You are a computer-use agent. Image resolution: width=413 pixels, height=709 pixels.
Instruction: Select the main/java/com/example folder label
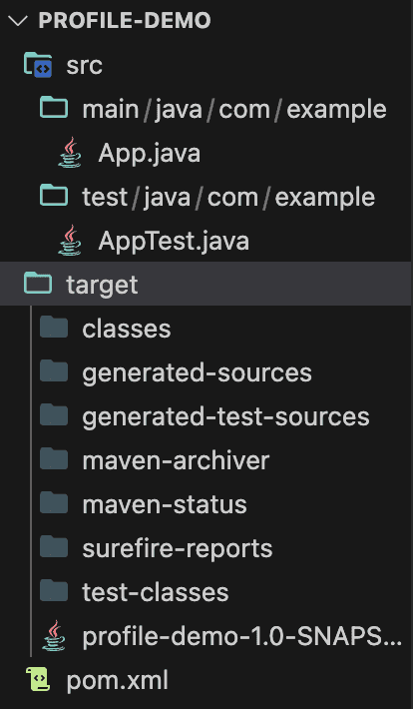coord(234,110)
